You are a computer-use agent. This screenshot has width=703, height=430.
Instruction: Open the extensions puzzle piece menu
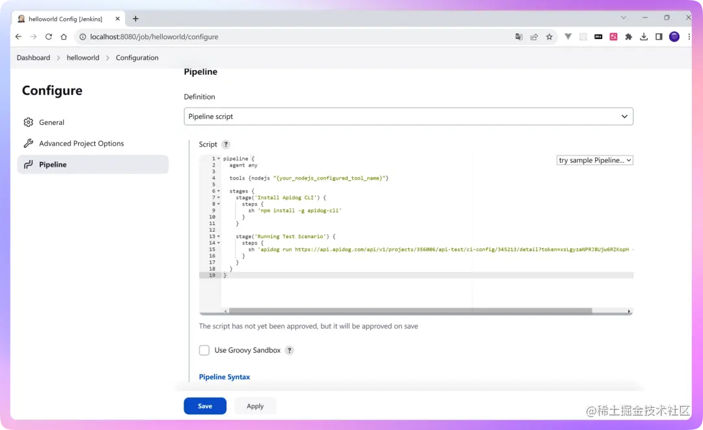tap(629, 36)
